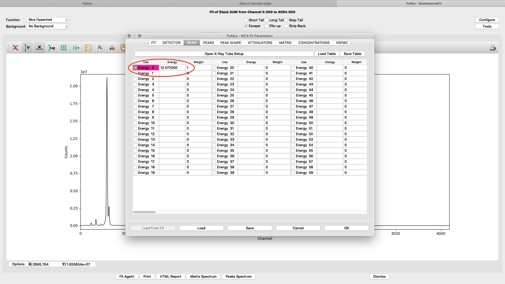Click Cancel in Fit Parameters dialog
The height and width of the screenshot is (284, 505).
pos(298,228)
